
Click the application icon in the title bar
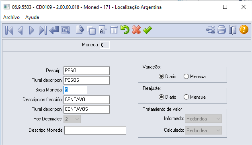click(6, 7)
